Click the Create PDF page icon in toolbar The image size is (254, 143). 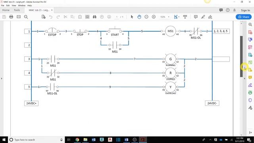click(43, 17)
